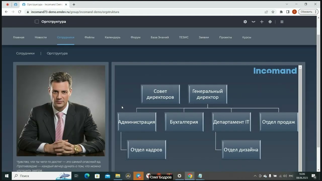The width and height of the screenshot is (322, 181).
Task: Close the Оргструктура browser tab
Action: coord(66,5)
